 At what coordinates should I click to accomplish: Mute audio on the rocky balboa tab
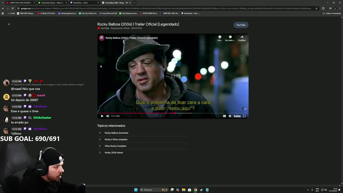tap(127, 3)
